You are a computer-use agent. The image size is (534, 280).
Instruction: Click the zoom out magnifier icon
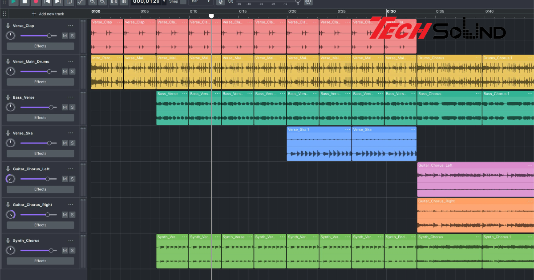(103, 2)
